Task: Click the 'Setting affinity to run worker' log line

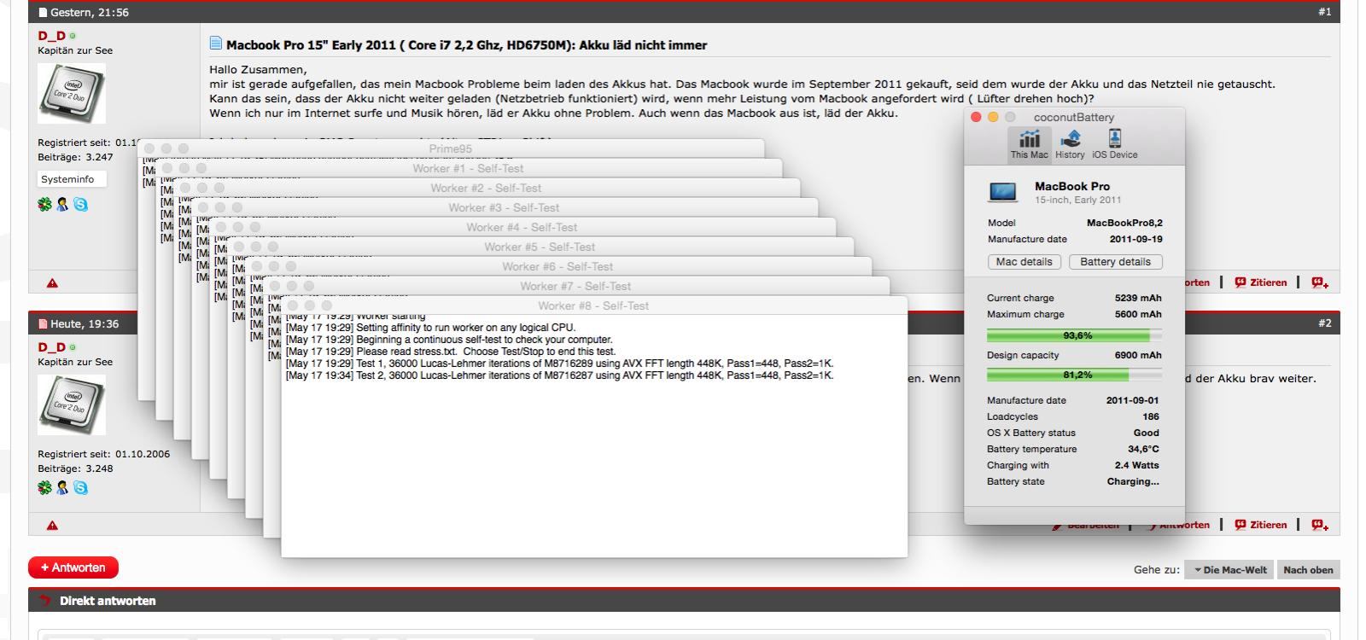Action: 430,328
